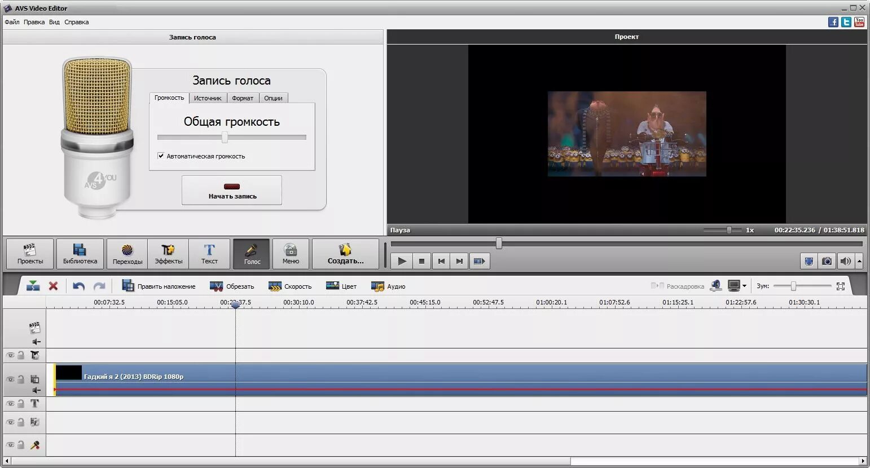
Task: Open the YouTube link icon
Action: [859, 22]
